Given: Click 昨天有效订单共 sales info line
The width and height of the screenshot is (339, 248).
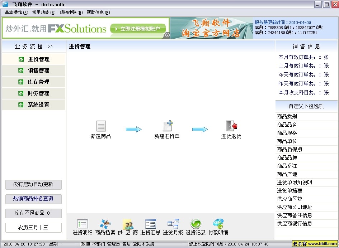Looking at the screenshot, I should click(x=303, y=84).
